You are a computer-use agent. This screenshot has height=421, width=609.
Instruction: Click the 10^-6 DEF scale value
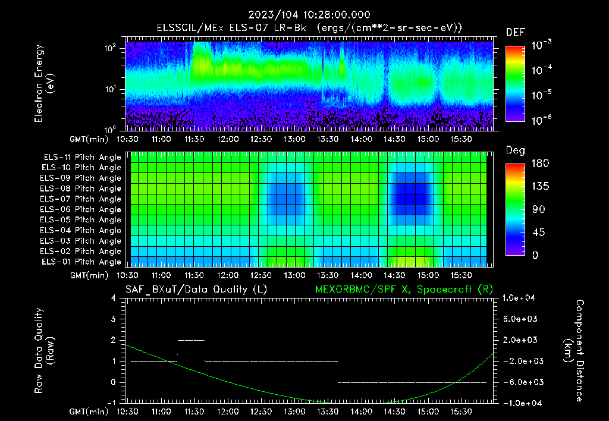point(541,120)
